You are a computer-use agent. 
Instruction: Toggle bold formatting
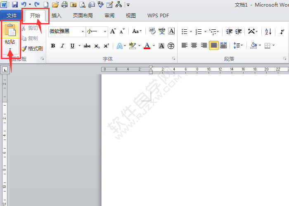[x=53, y=46]
